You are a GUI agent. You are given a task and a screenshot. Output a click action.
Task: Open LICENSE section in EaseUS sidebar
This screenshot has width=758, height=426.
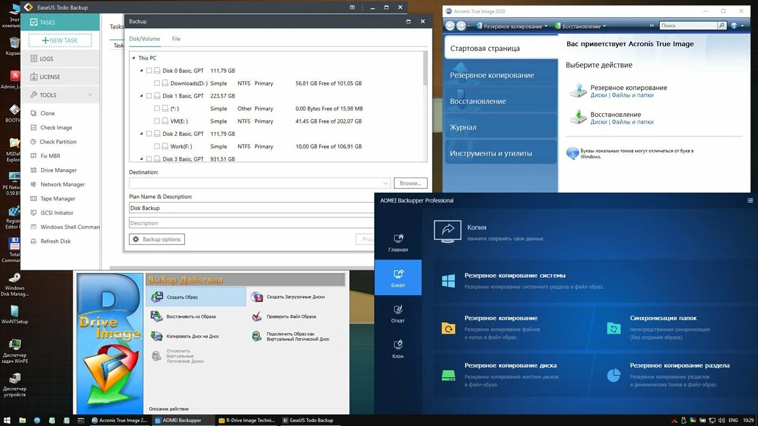(60, 77)
